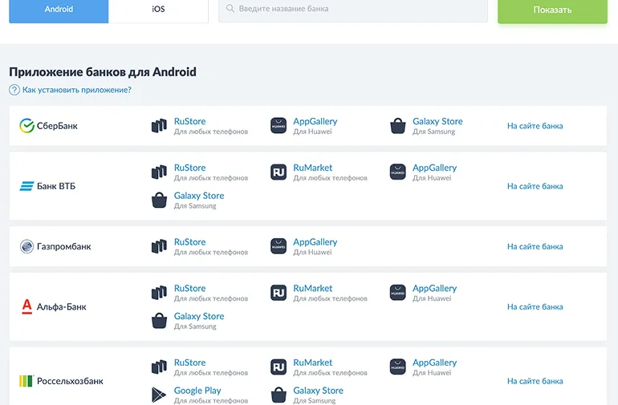Viewport: 618px width, 405px height.
Task: Click the question mark help icon
Action: coord(14,91)
